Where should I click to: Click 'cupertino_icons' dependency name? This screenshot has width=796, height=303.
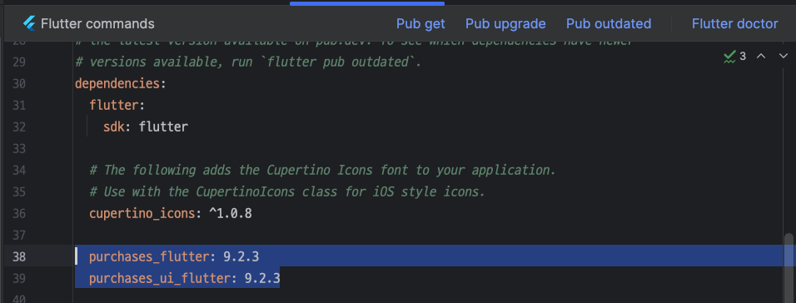pos(142,214)
